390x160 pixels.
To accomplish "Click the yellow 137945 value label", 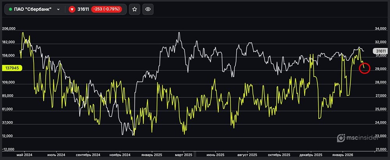I will click(12, 68).
